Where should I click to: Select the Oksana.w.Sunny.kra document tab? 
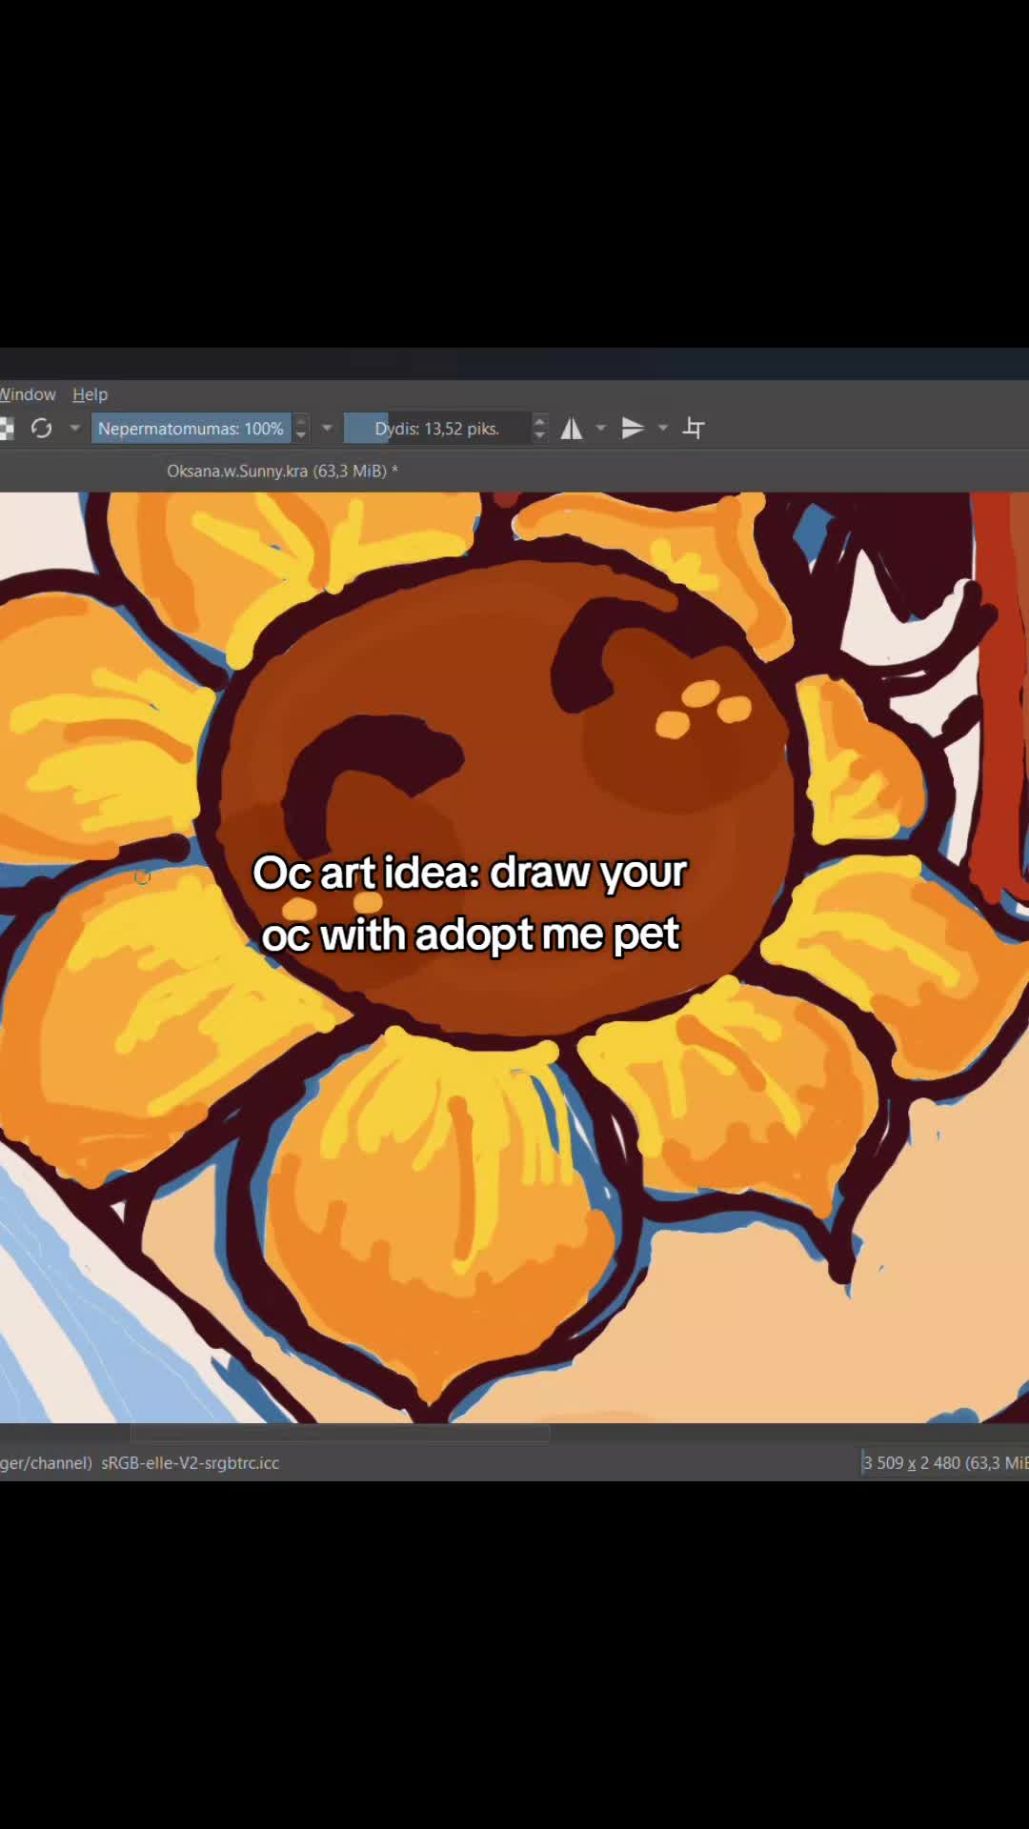tap(282, 471)
